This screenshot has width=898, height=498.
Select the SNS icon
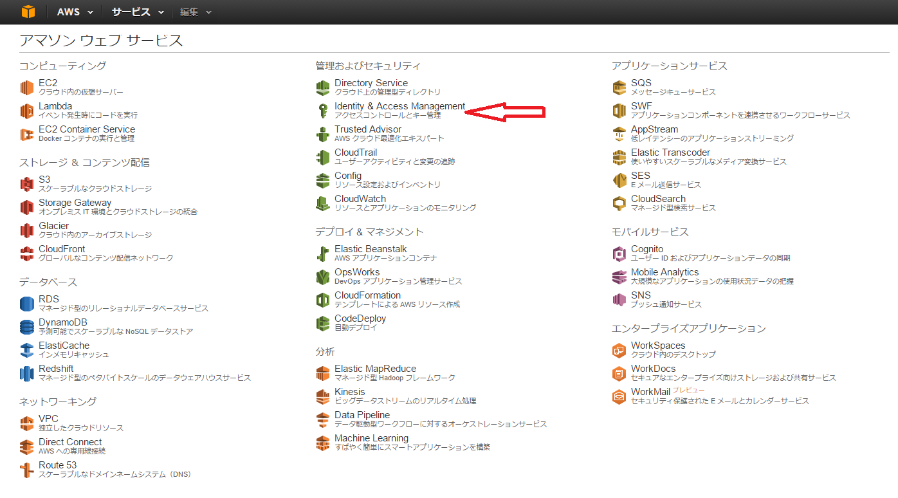[x=619, y=300]
